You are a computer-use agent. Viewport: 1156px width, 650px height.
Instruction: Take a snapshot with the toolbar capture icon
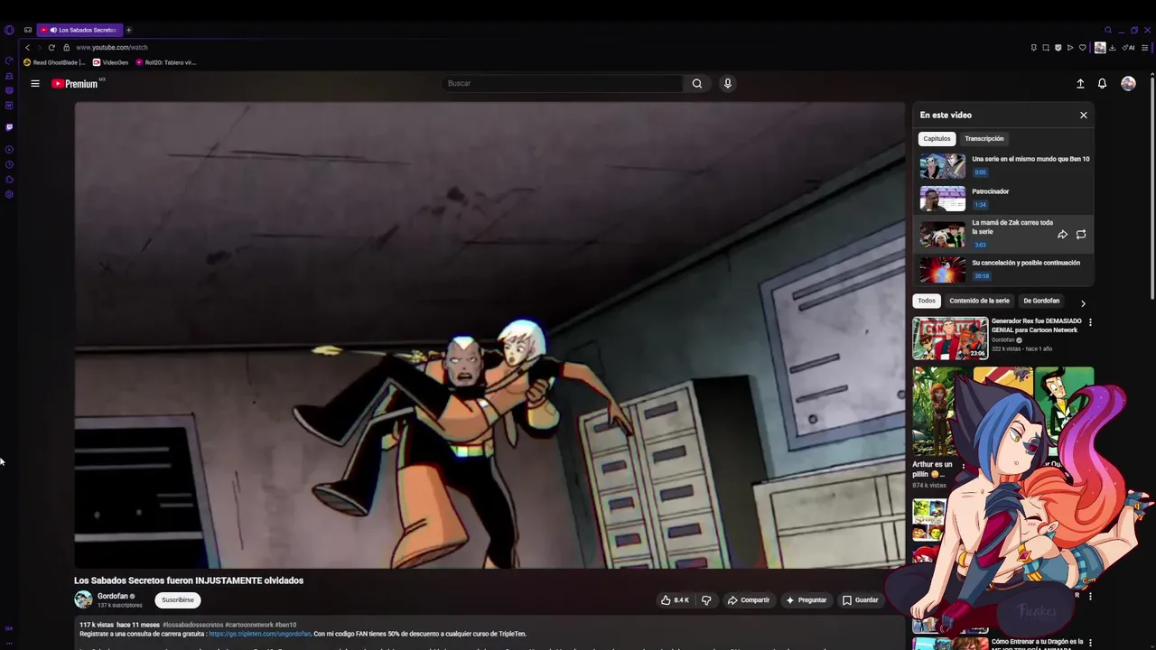coord(1046,48)
